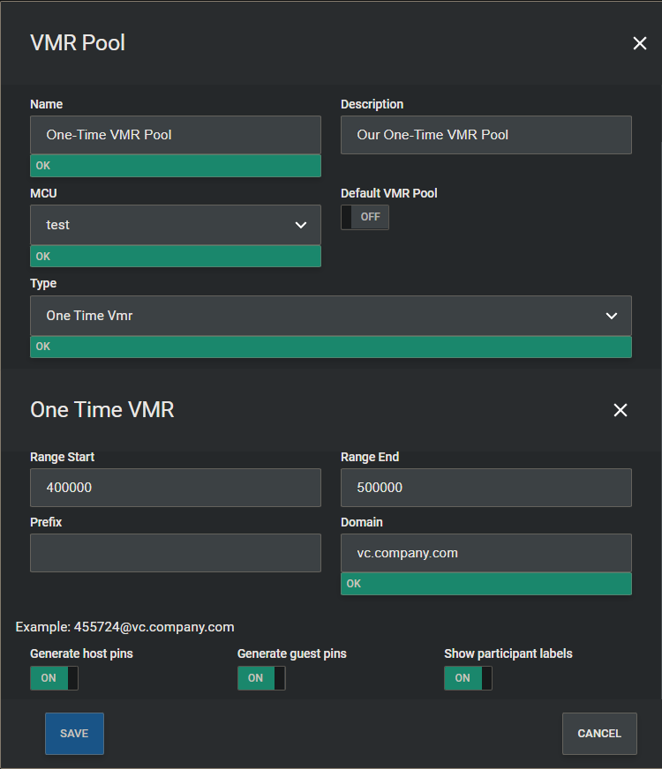The height and width of the screenshot is (769, 662).
Task: Close the One Time VMR section
Action: point(621,410)
